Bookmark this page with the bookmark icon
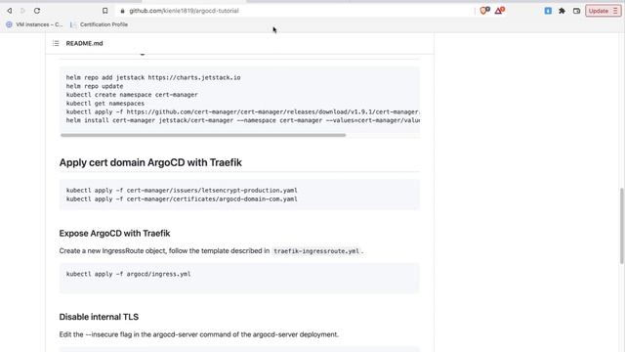Image resolution: width=625 pixels, height=352 pixels. pos(104,11)
